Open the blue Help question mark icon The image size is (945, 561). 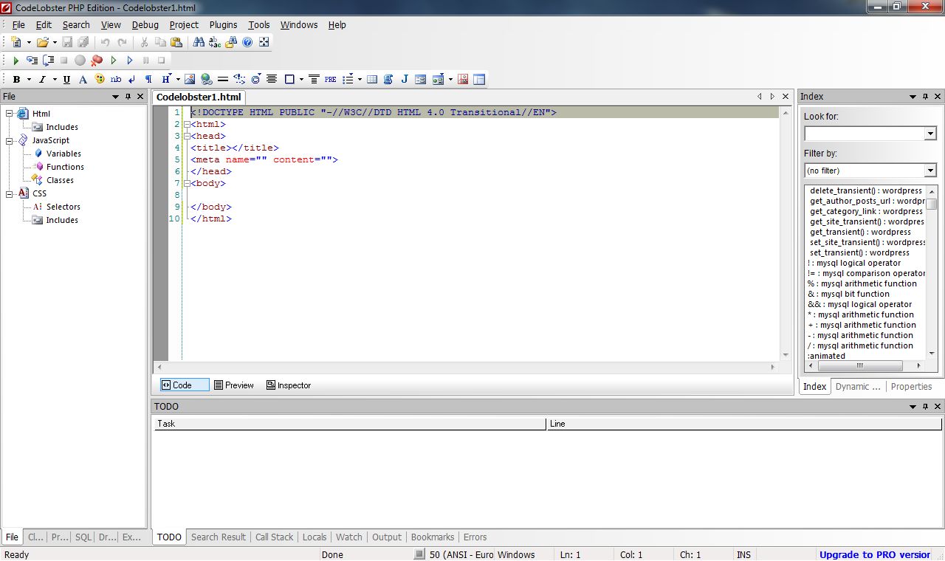247,42
